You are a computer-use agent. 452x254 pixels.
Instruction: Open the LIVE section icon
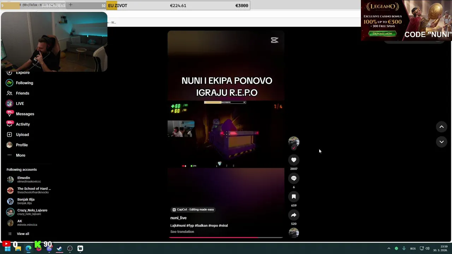pos(10,103)
